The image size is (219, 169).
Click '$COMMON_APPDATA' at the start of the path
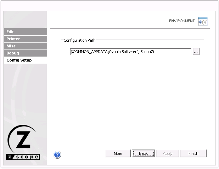86,52
